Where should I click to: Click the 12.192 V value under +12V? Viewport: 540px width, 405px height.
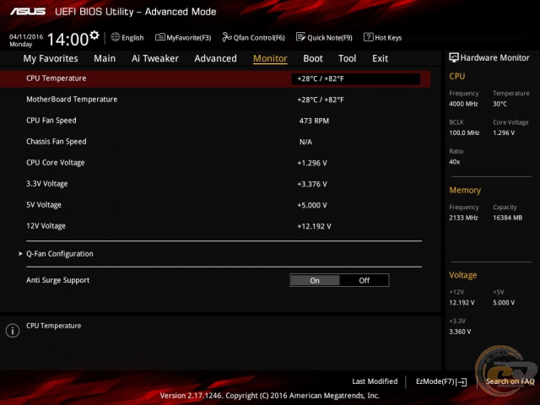pos(462,303)
